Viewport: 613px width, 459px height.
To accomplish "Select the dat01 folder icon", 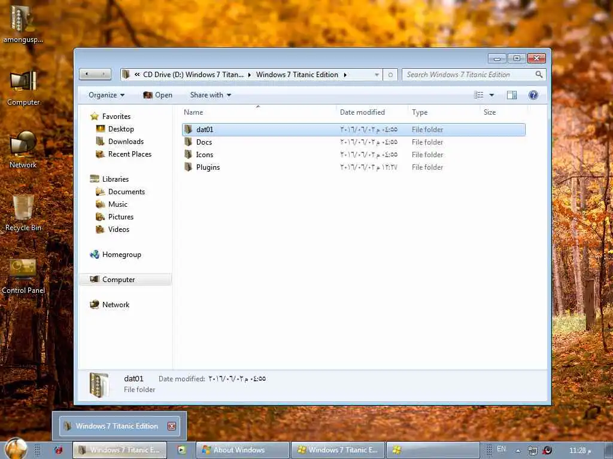I will click(189, 129).
